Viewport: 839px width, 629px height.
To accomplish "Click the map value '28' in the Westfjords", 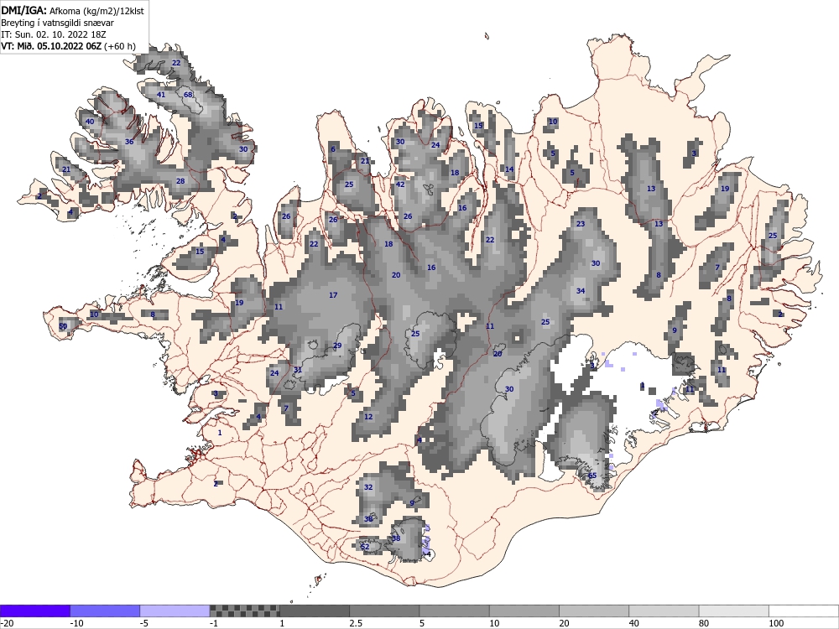I will [x=180, y=181].
